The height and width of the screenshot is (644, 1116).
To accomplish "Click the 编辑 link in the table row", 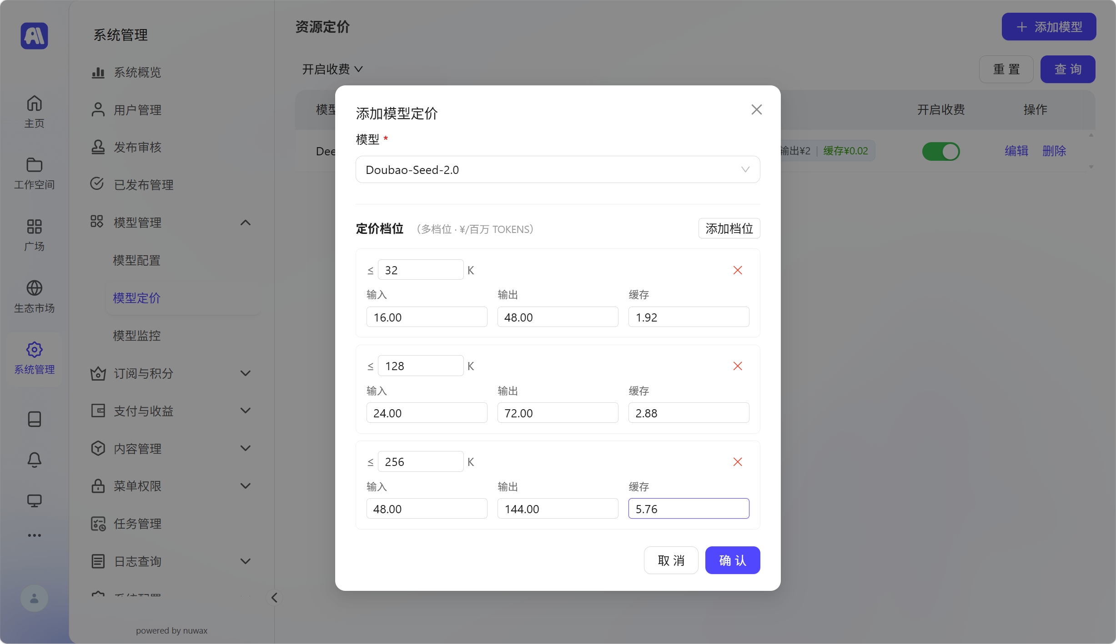I will coord(1016,151).
